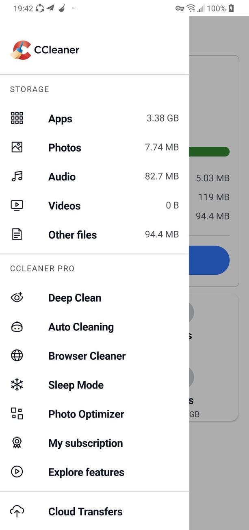Open the Videos storage category
Screen dimensions: 249x530
[x=64, y=205]
